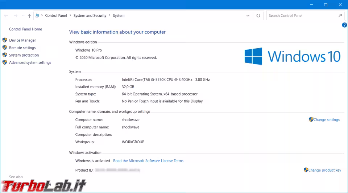The height and width of the screenshot is (193, 348).
Task: Select the Control Panel breadcrumb item
Action: [56, 16]
